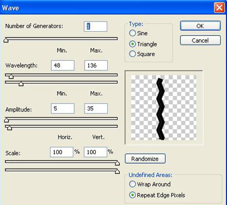The height and width of the screenshot is (205, 227).
Task: Click the Number of Generators field
Action: tap(95, 27)
